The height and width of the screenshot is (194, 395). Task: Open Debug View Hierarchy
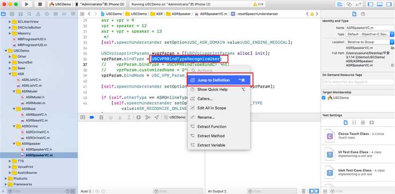[x=138, y=117]
